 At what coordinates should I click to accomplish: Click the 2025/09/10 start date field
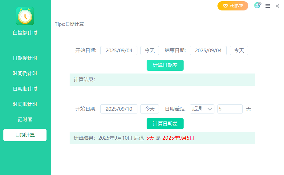(119, 109)
